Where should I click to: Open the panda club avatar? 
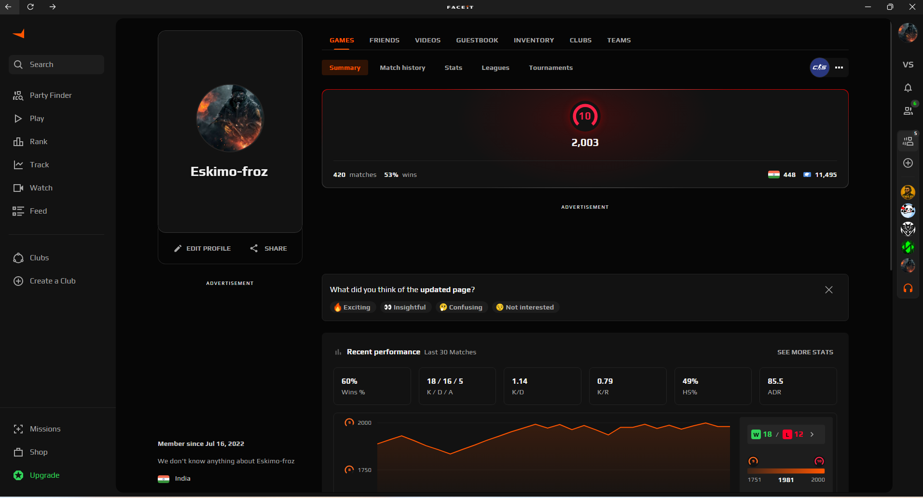point(908,211)
